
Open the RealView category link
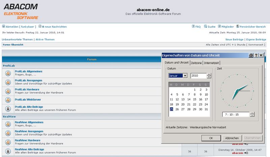(9, 117)
